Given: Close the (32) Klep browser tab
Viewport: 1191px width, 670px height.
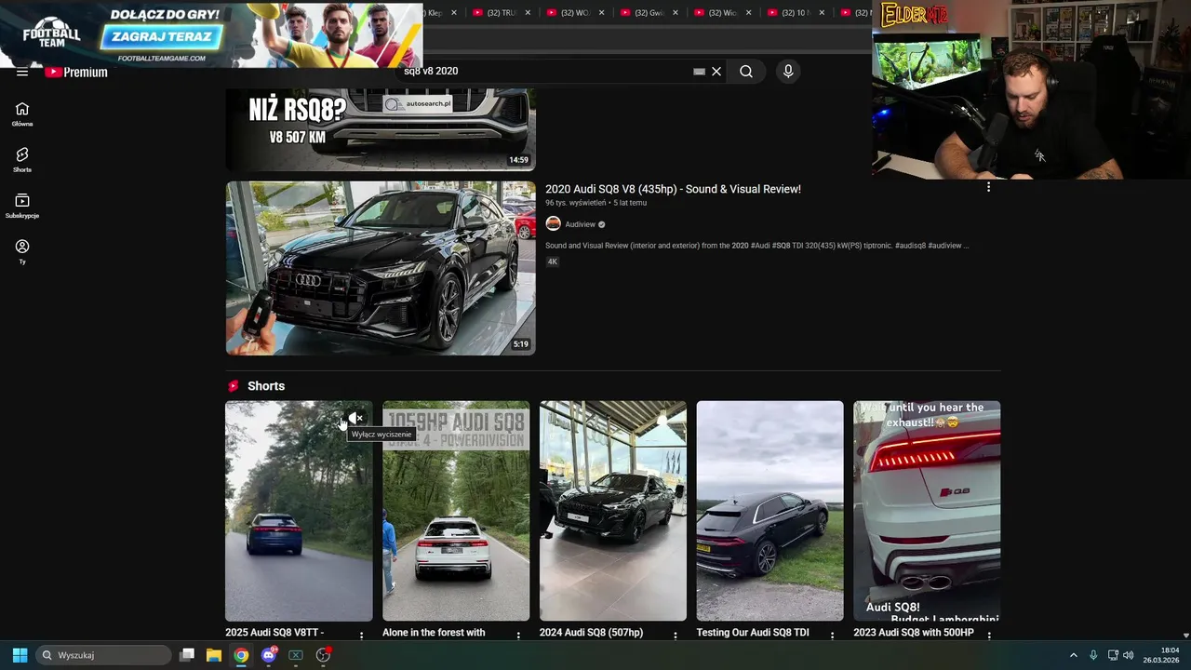Looking at the screenshot, I should (453, 13).
